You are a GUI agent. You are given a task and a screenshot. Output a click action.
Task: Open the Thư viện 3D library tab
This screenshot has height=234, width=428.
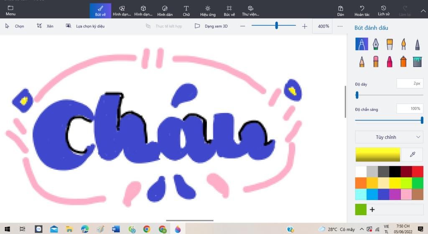tap(251, 11)
